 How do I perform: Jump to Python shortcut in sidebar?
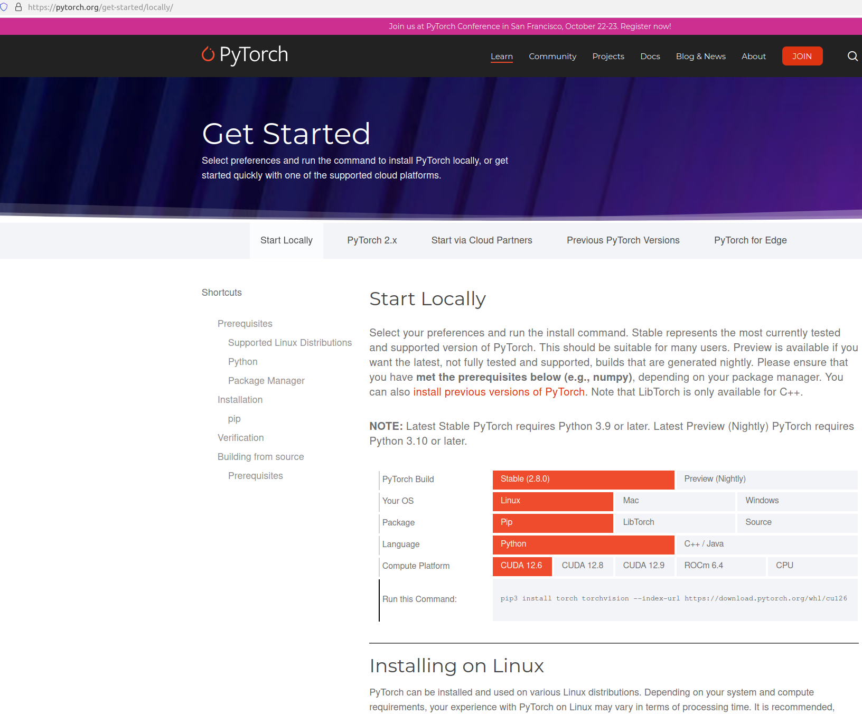coord(243,362)
